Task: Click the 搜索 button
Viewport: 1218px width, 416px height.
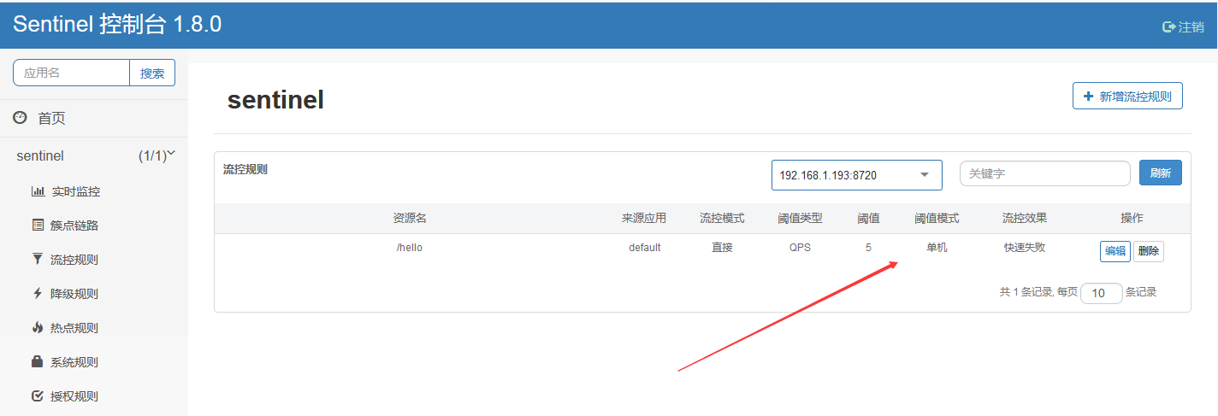Action: click(152, 73)
